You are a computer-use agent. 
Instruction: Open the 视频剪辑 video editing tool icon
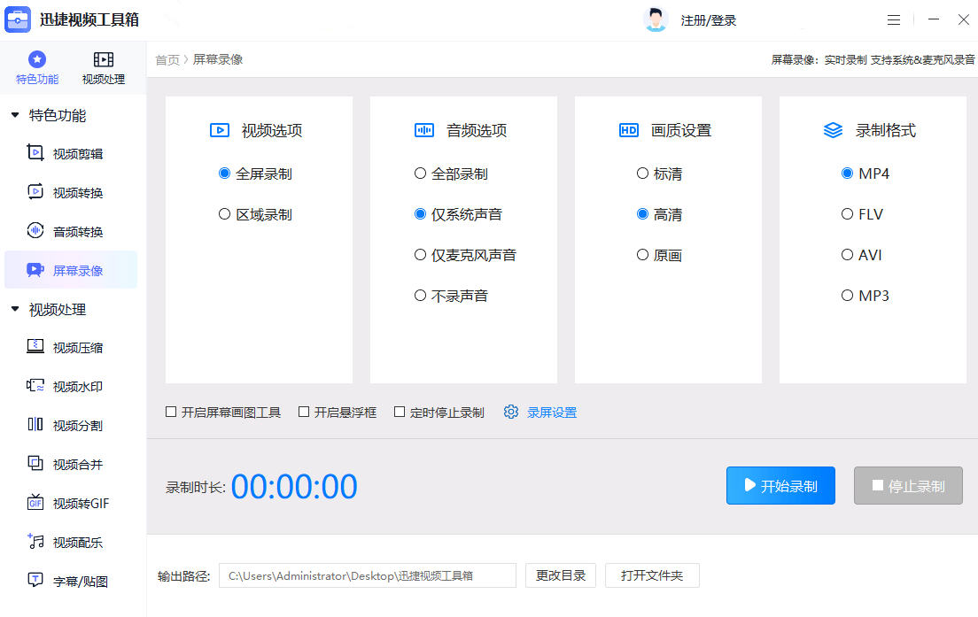pos(35,153)
